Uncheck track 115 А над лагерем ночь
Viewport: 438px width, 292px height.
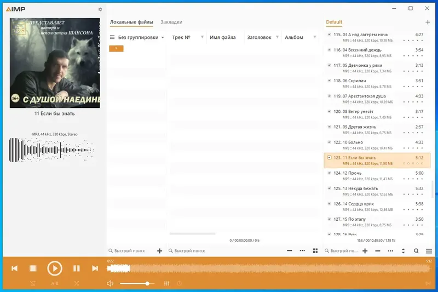(x=330, y=35)
